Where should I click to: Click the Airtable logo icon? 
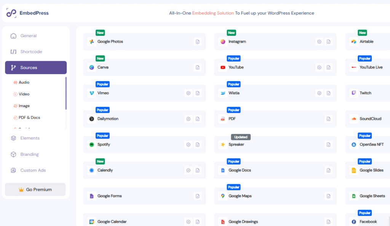click(x=354, y=42)
